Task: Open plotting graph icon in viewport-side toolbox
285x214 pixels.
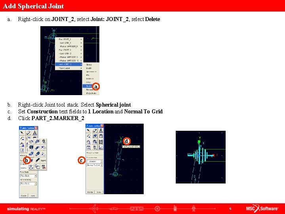Action: [101, 147]
